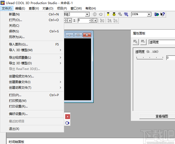The image size is (175, 144).
Task: Open the 对象(O) menu
Action: (x=48, y=8)
